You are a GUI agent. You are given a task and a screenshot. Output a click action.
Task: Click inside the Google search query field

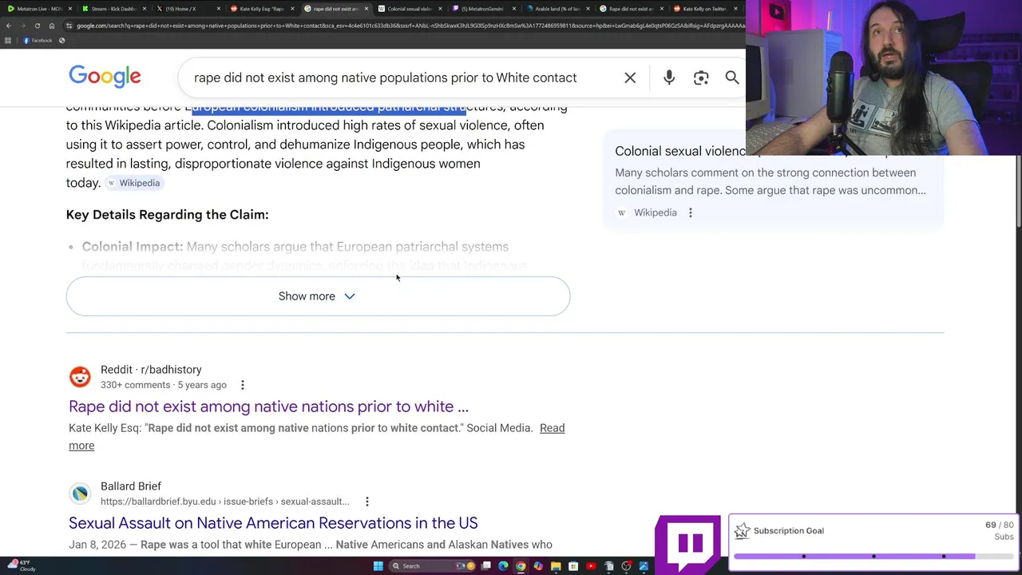pos(385,77)
